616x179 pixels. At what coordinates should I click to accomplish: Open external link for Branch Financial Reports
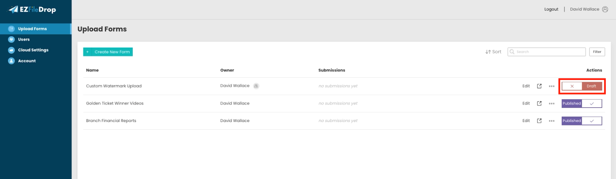[x=539, y=121]
